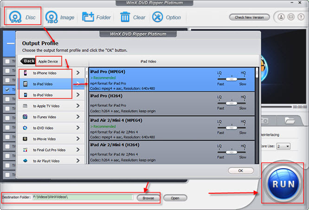The image size is (309, 210).
Task: Adjust the iPad Pro (MPEG4) quality slider
Action: click(232, 79)
